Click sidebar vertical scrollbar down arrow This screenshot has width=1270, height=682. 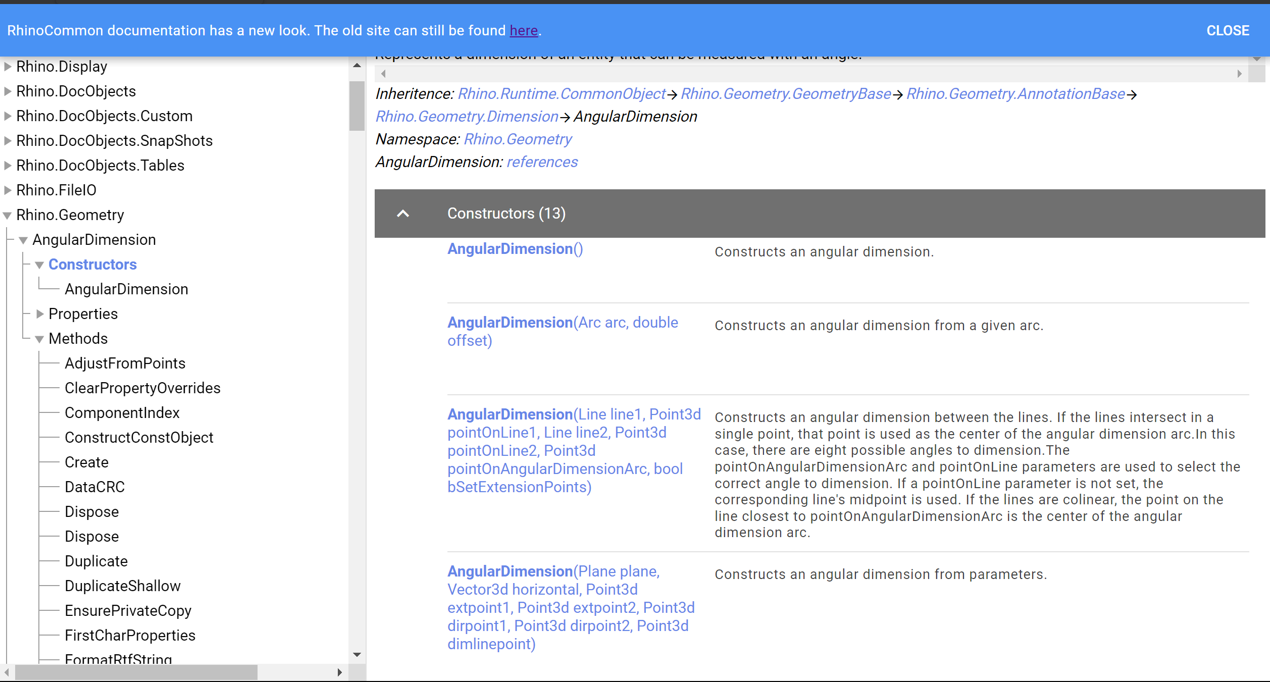pyautogui.click(x=357, y=655)
